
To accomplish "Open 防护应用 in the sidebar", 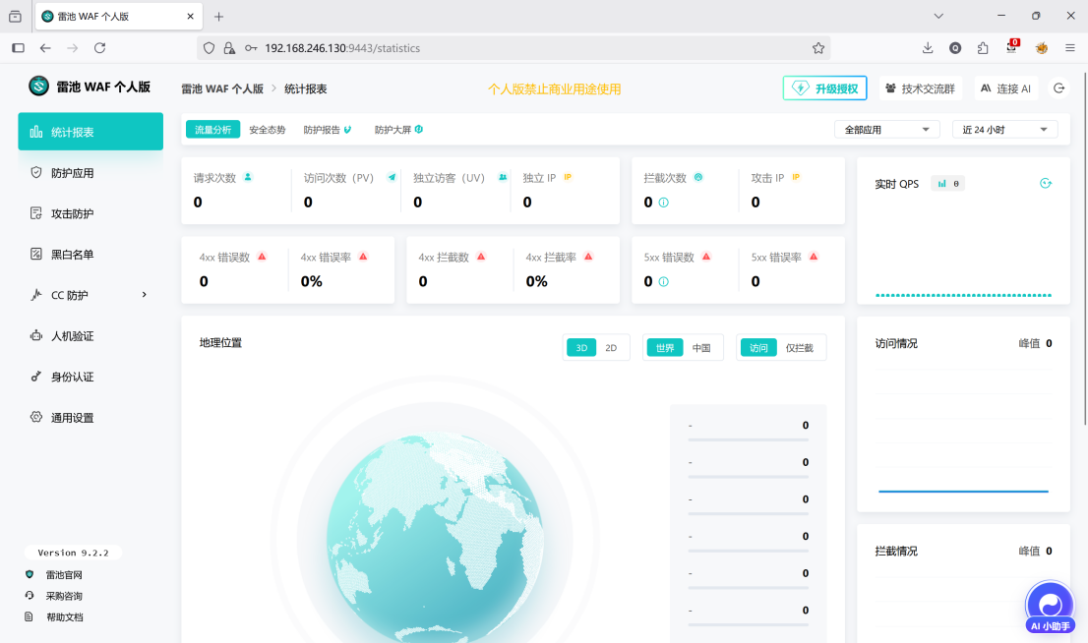I will tap(91, 173).
